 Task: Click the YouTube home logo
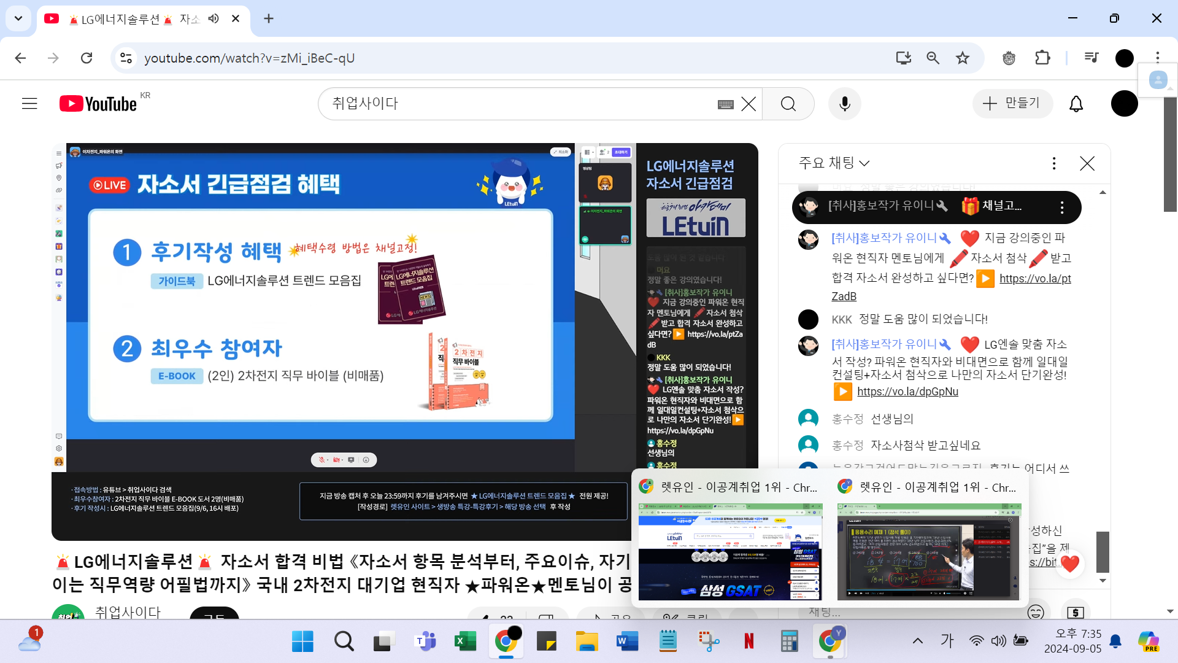coord(98,104)
